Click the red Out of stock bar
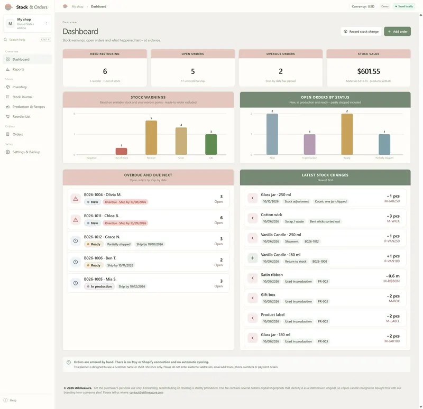 click(122, 151)
